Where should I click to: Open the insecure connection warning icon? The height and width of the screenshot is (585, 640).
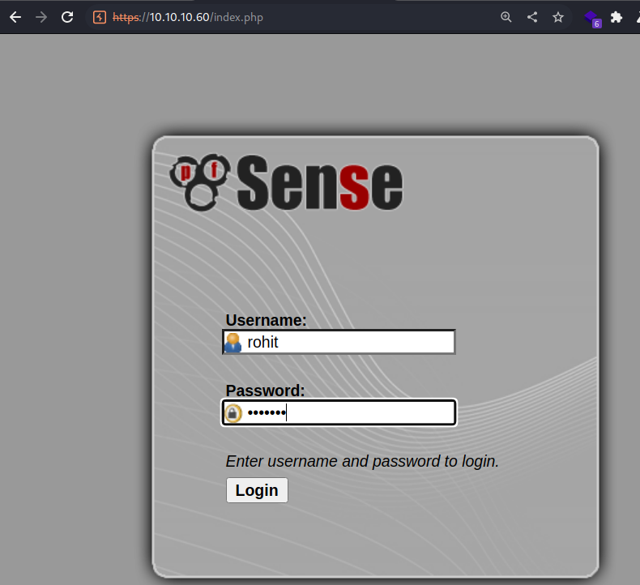pyautogui.click(x=99, y=17)
